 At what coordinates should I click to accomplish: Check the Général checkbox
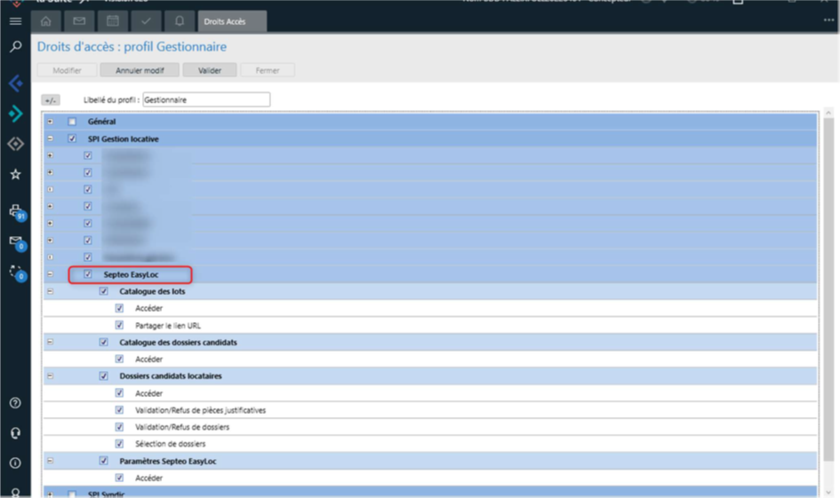point(72,122)
